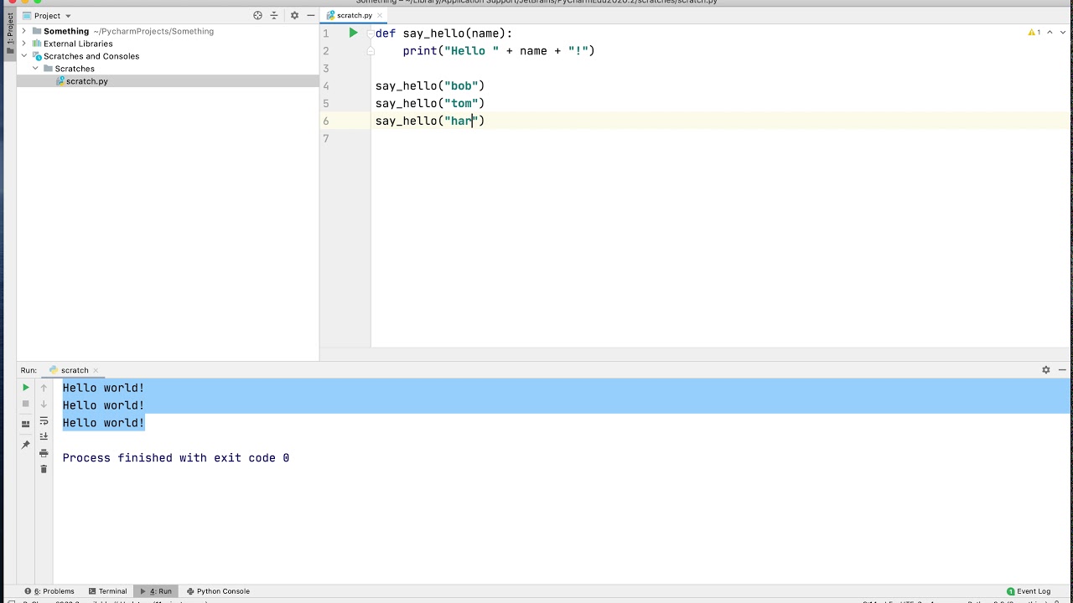Screen dimensions: 1073x603
Task: Click the fold end marker on line 2
Action: [x=371, y=51]
